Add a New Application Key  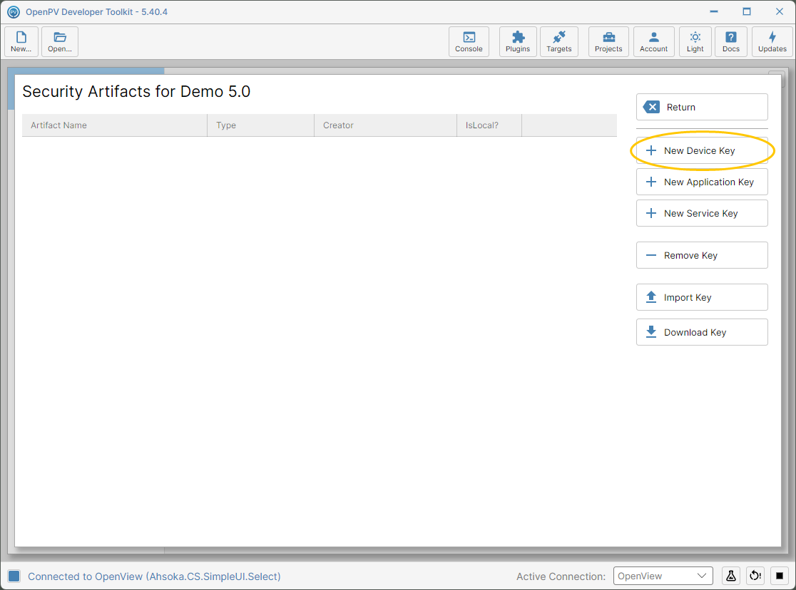pos(702,182)
